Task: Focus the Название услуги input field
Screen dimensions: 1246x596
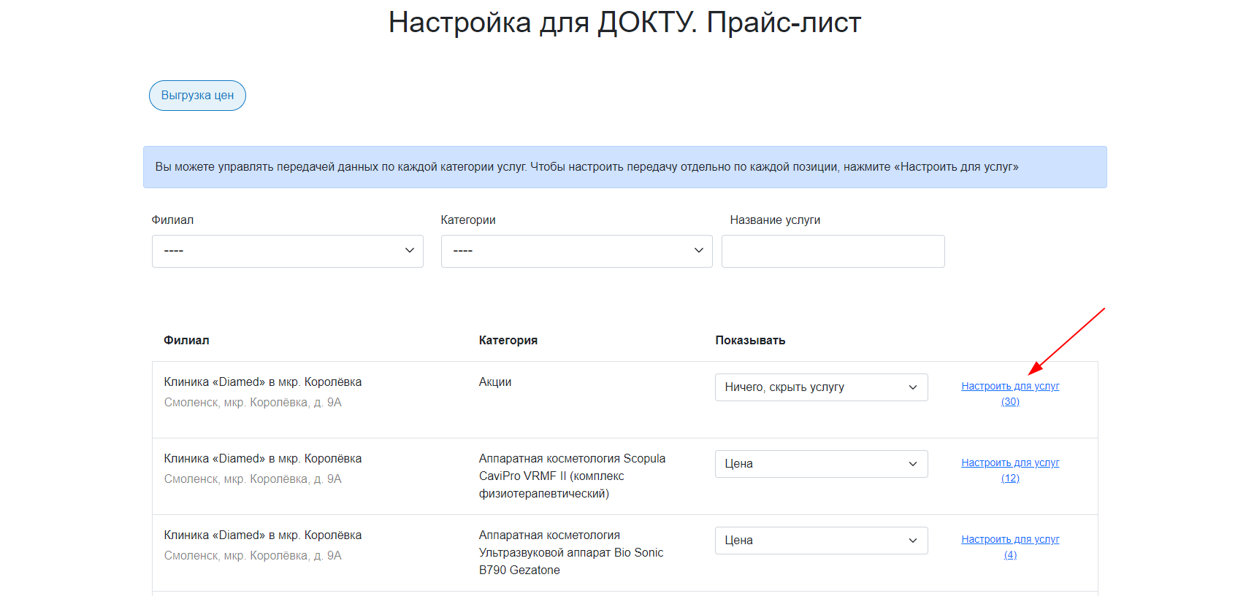Action: click(833, 251)
